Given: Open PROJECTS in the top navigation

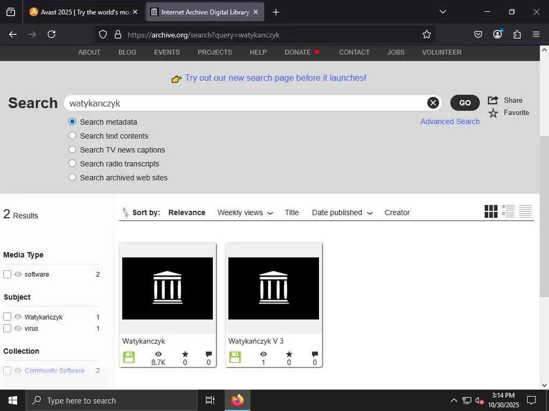Looking at the screenshot, I should coord(214,52).
